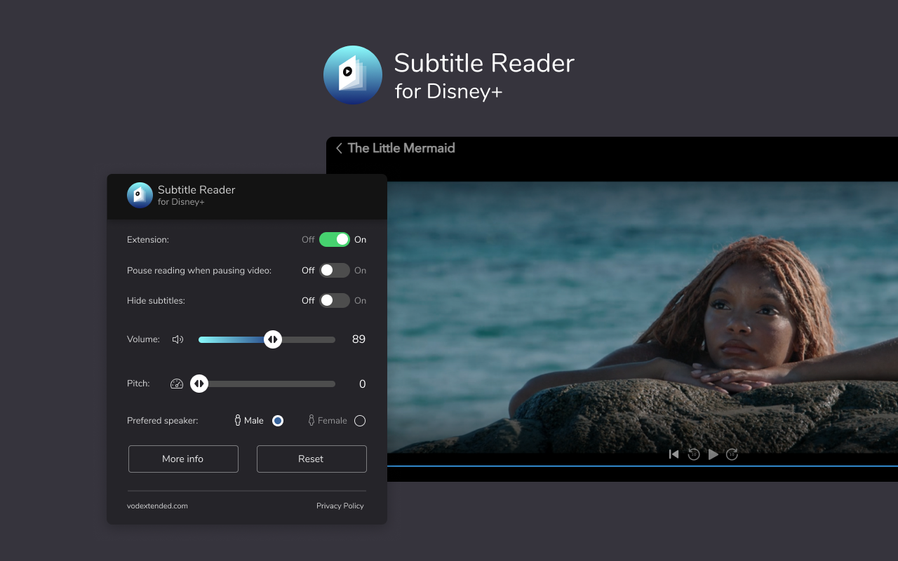Click The Little Mermaid title text
Screen dimensions: 898x561
click(401, 148)
